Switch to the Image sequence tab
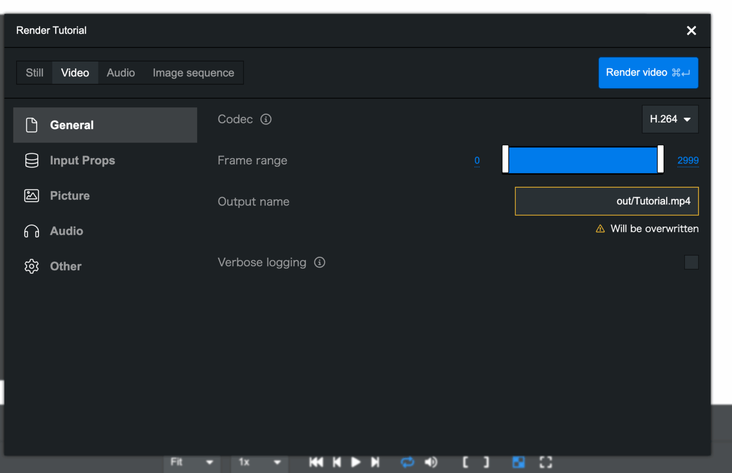The height and width of the screenshot is (473, 732). 193,73
